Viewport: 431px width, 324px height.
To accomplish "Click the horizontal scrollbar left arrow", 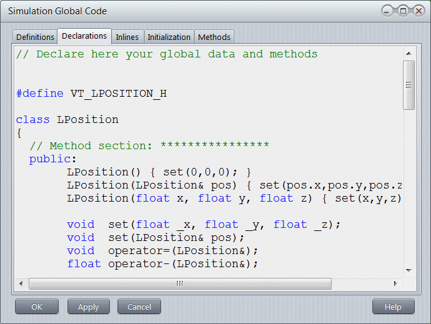I will coord(21,283).
